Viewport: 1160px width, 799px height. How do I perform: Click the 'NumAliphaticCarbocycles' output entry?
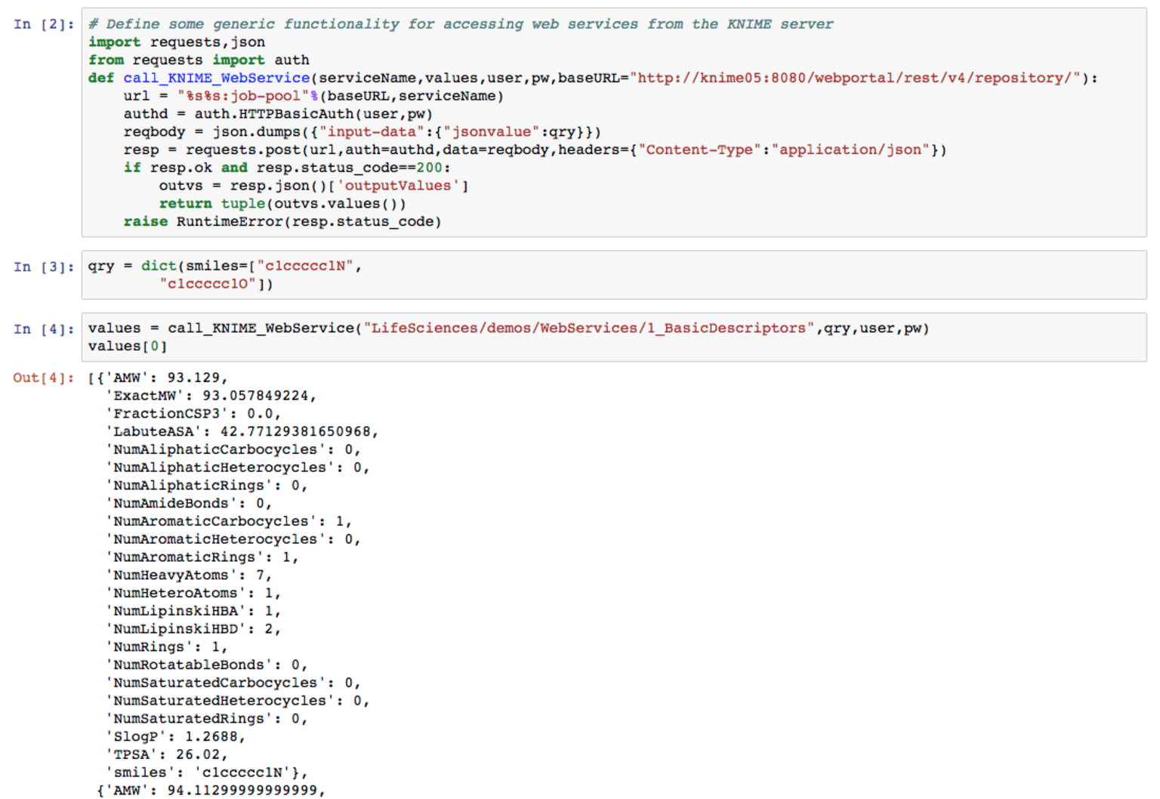(x=233, y=450)
